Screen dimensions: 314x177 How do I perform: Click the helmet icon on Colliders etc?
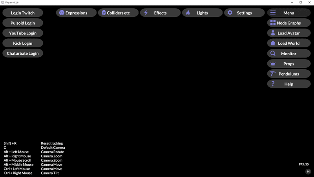tap(104, 13)
